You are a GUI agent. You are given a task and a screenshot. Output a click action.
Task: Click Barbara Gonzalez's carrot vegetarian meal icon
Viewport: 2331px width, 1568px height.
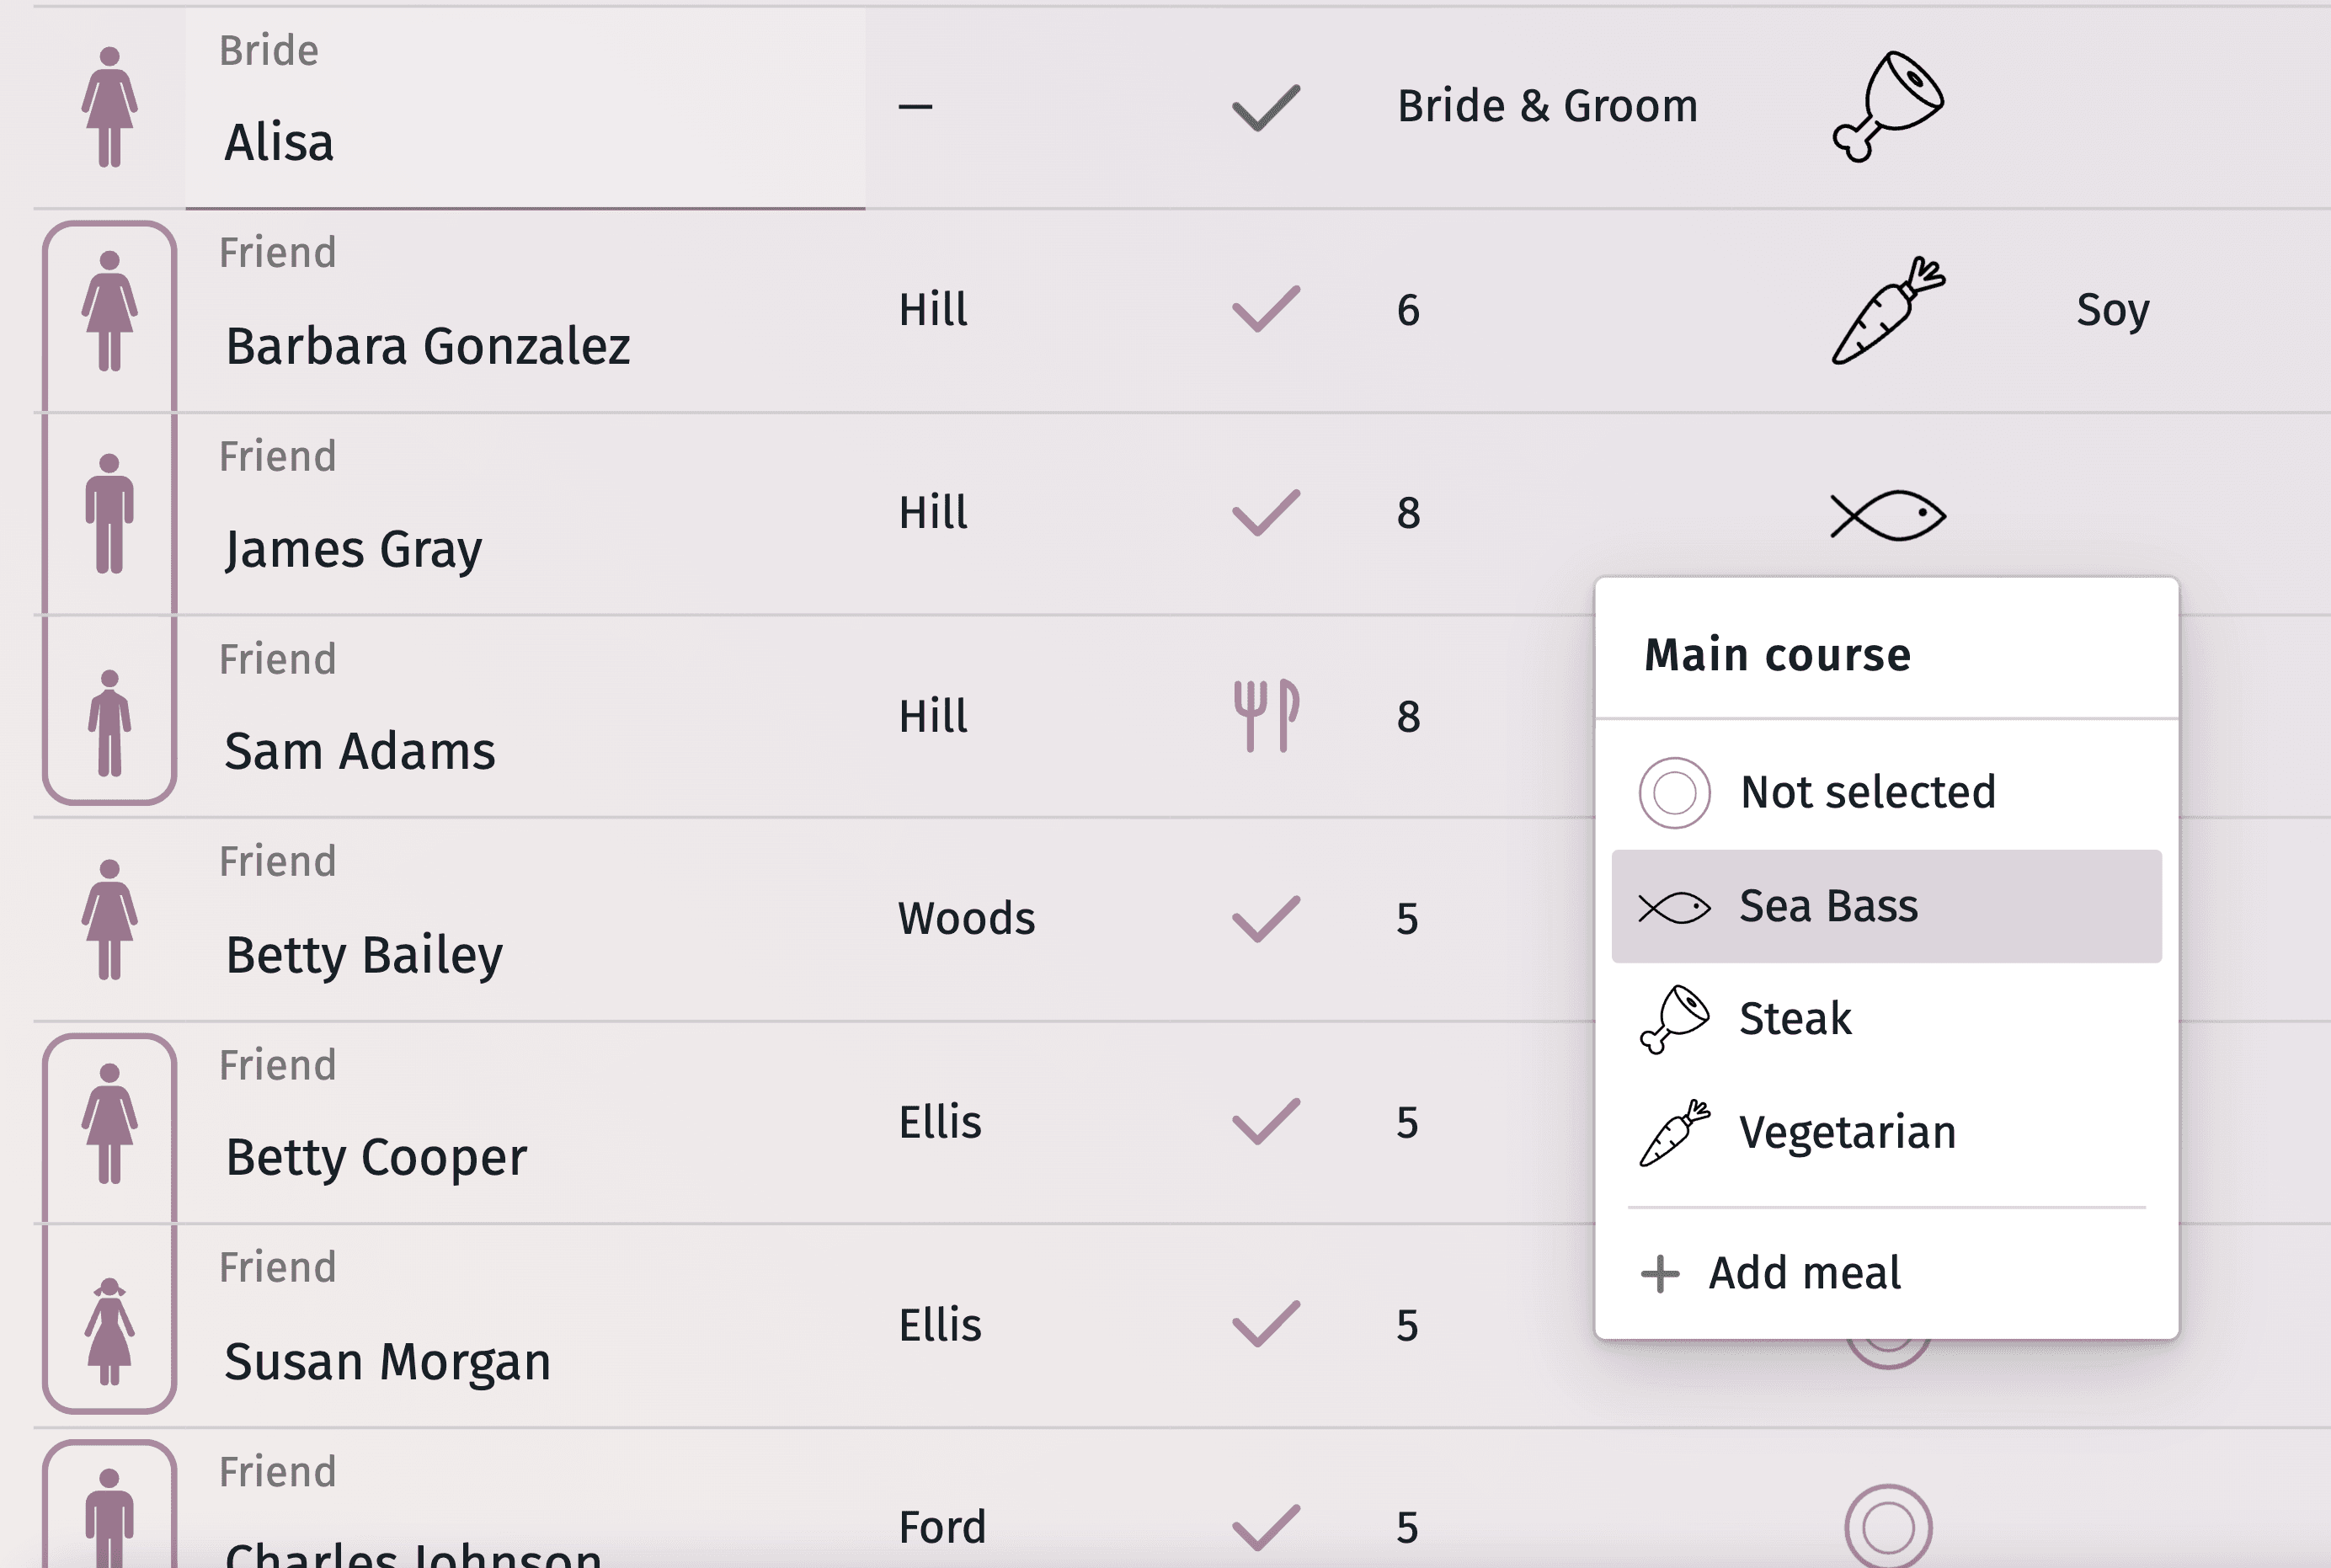pyautogui.click(x=1887, y=310)
